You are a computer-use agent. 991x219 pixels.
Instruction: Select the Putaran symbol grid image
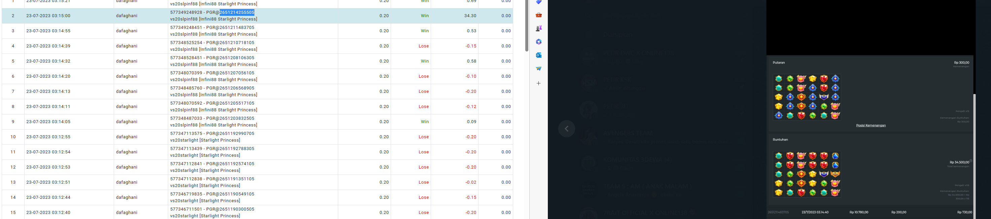point(807,97)
